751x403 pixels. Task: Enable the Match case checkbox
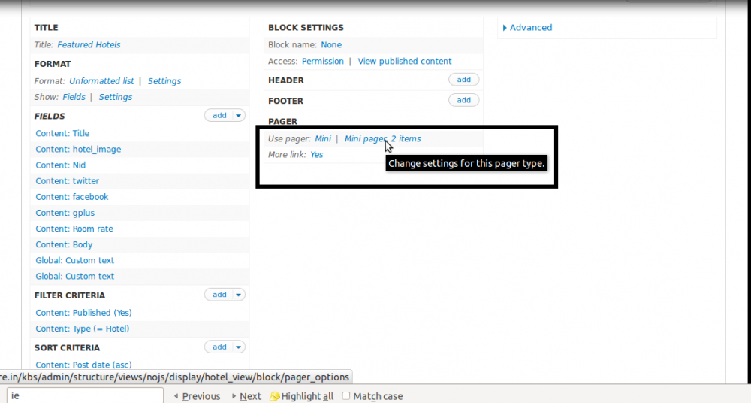346,396
